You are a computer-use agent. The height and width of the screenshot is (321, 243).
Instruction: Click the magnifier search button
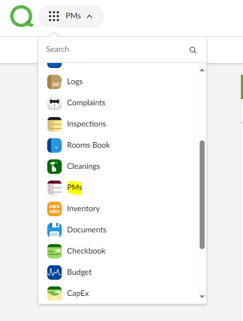point(193,50)
